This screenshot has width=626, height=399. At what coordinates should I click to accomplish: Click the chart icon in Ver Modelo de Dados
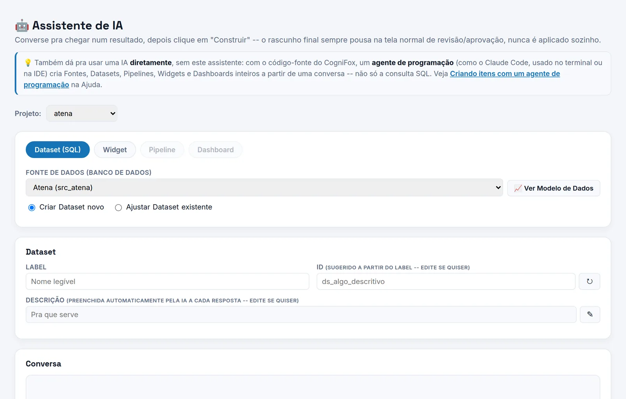click(518, 188)
